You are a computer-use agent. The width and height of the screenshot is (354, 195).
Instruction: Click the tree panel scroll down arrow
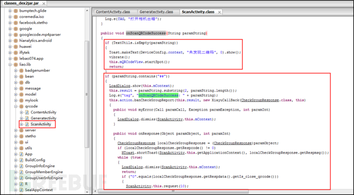(87, 192)
